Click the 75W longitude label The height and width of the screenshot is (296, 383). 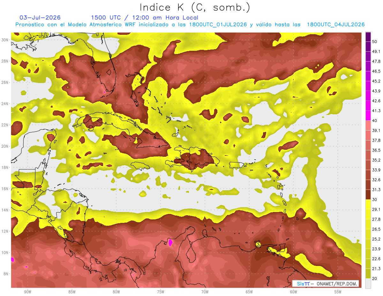(x=161, y=292)
